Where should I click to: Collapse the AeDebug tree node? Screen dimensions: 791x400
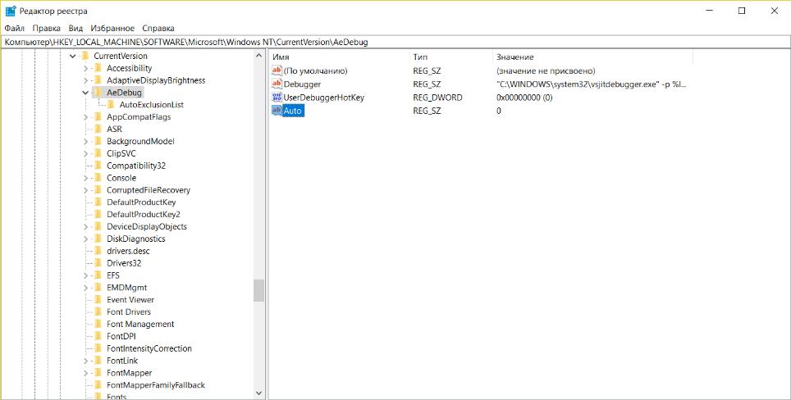85,93
